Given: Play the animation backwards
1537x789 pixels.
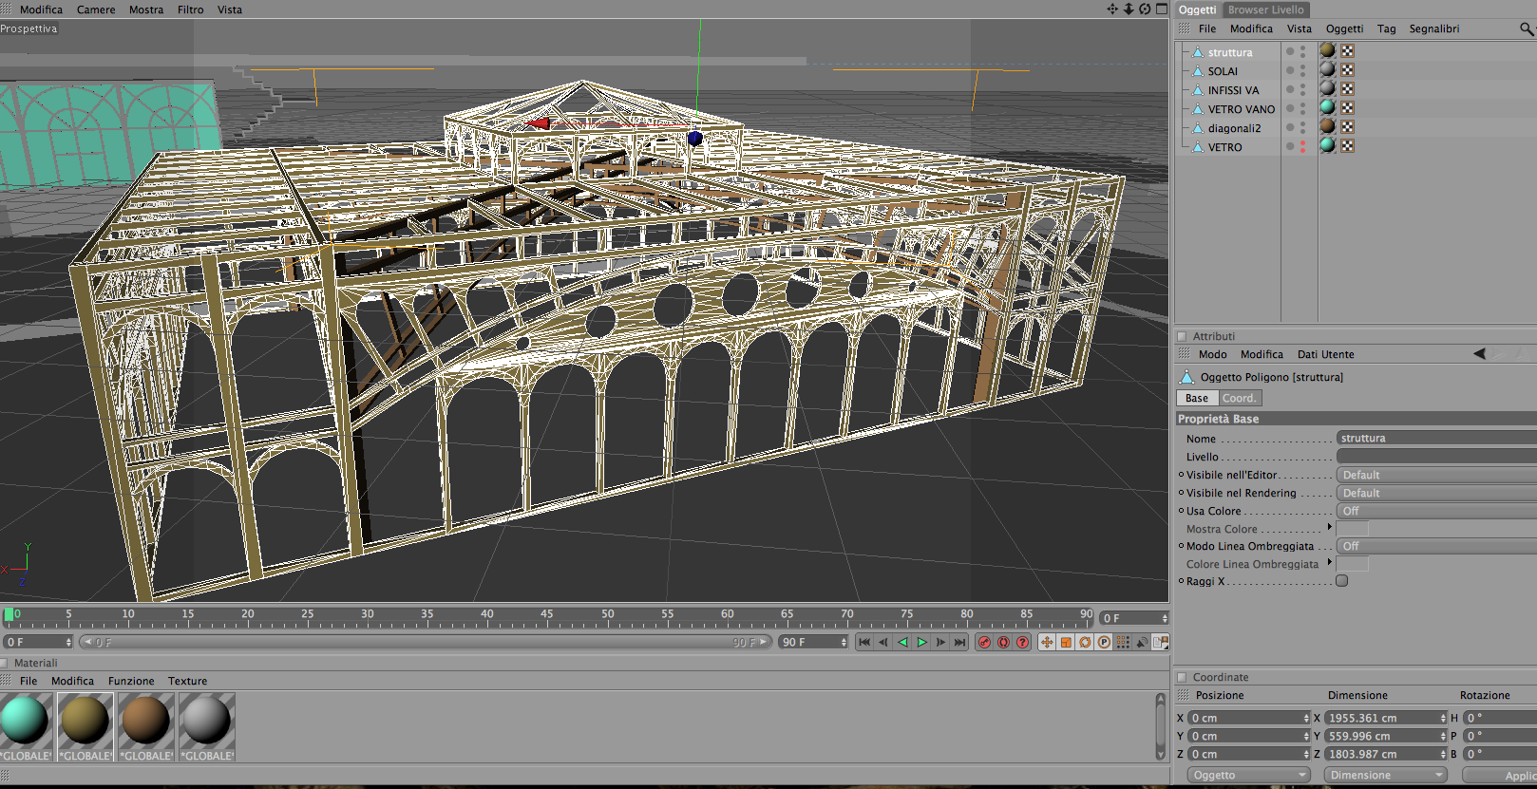Looking at the screenshot, I should [902, 643].
